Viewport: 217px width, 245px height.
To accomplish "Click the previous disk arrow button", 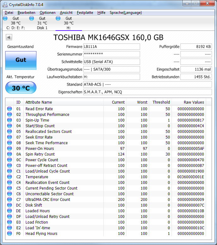I will [9, 37].
